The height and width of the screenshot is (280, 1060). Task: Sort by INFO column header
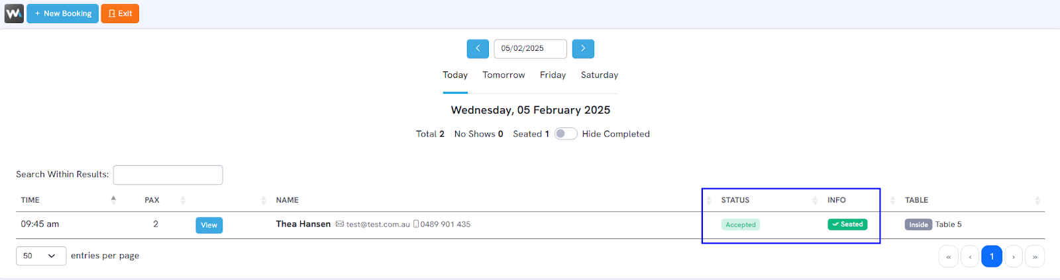coord(836,200)
